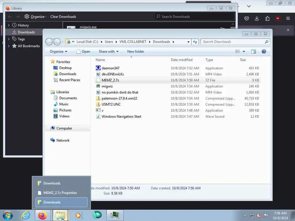This screenshot has height=221, width=295.
Task: Sort files by the Size column header
Action: coord(243,60)
